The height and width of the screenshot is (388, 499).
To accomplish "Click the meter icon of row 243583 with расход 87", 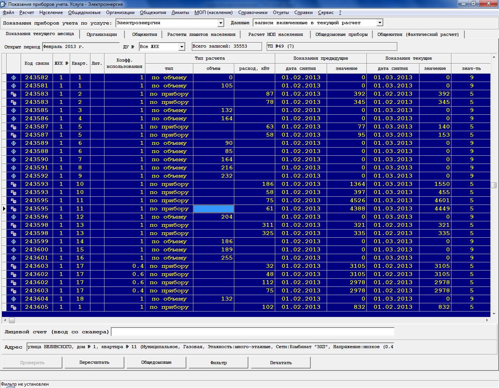I will 13,94.
